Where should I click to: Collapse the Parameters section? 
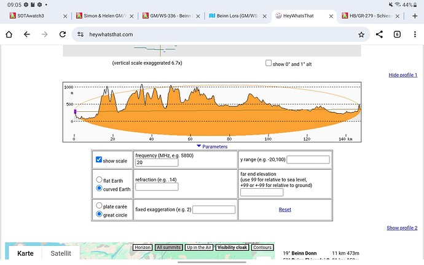click(212, 146)
